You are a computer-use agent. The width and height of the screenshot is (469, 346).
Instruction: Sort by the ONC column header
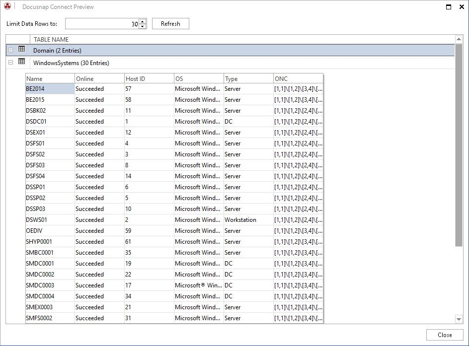tap(298, 78)
